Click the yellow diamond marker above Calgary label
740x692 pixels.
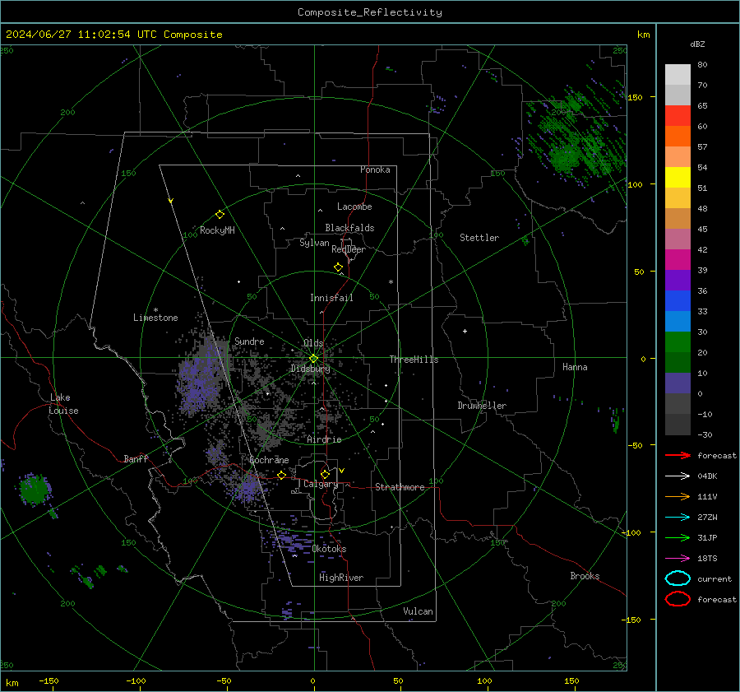pos(325,474)
